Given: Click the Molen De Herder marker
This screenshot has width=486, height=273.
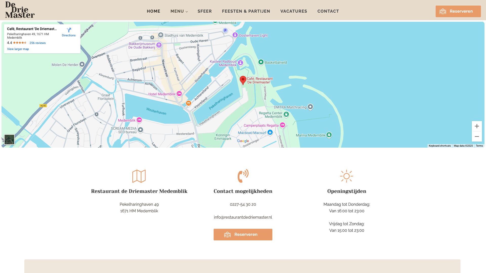Looking at the screenshot, I should (82, 64).
